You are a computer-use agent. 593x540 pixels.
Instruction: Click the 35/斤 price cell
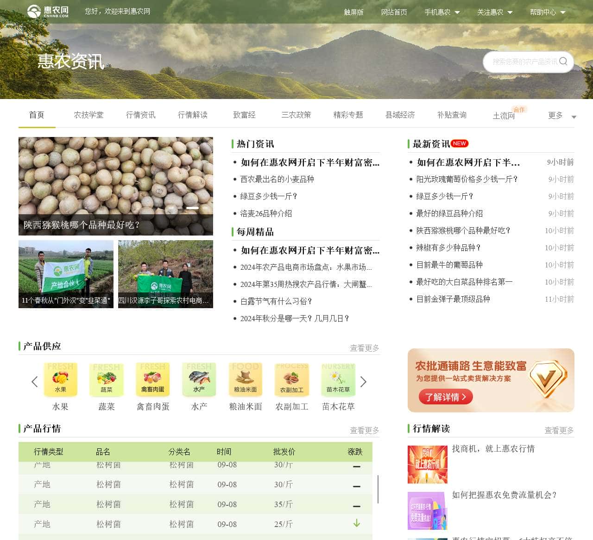pos(284,504)
